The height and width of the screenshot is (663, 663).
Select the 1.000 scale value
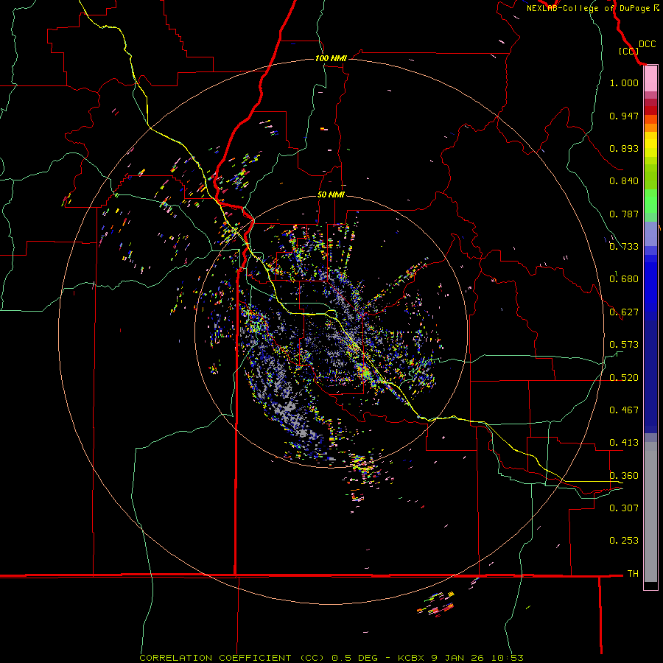click(624, 83)
